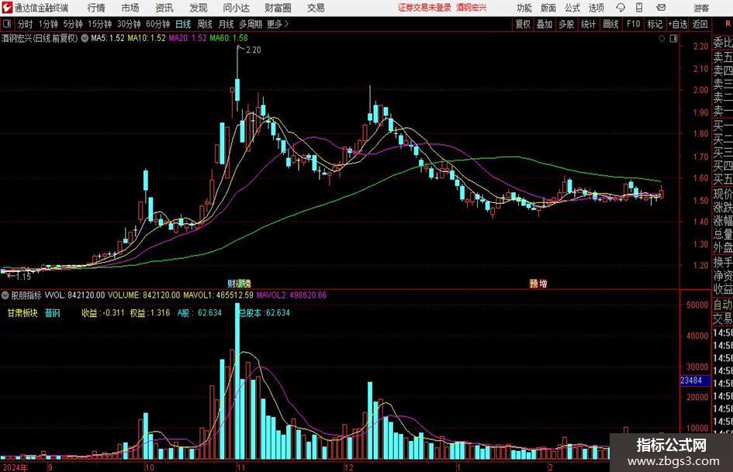Open the 市场 menu
This screenshot has height=472, width=733.
(130, 8)
